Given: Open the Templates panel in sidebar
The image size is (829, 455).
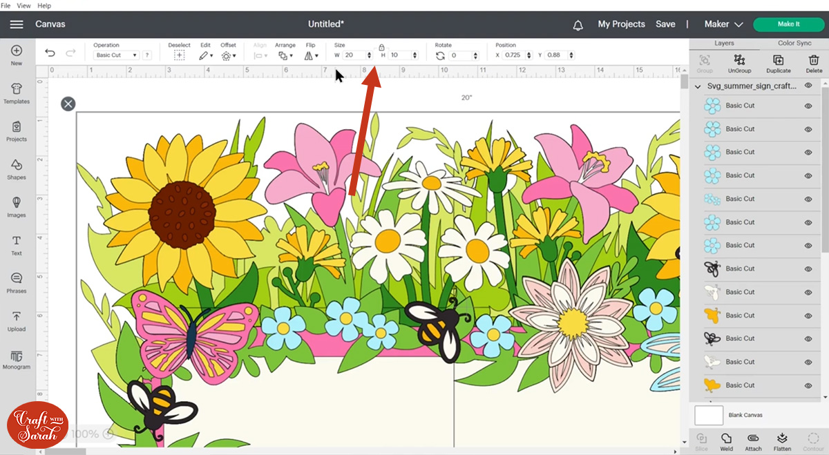Looking at the screenshot, I should pyautogui.click(x=17, y=93).
